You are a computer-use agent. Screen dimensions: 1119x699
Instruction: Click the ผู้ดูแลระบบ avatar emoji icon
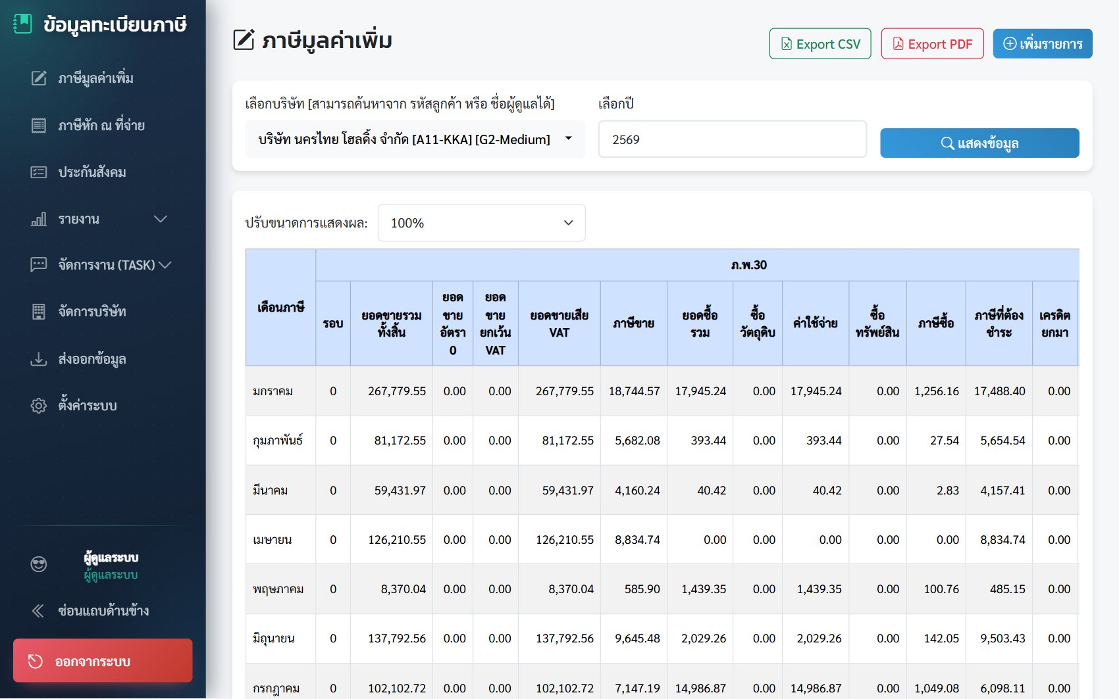(39, 564)
